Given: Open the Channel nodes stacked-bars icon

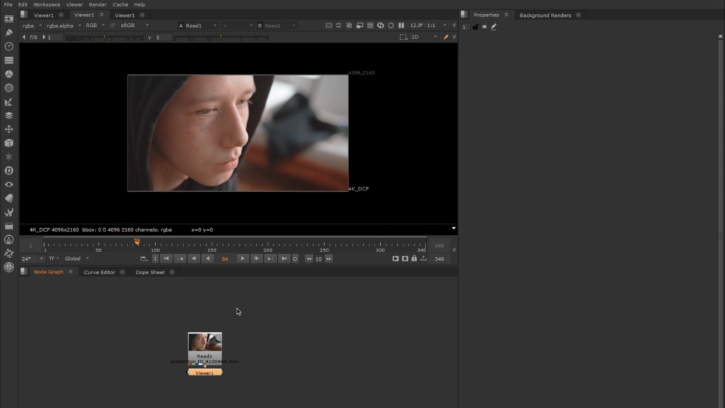Looking at the screenshot, I should [x=8, y=60].
